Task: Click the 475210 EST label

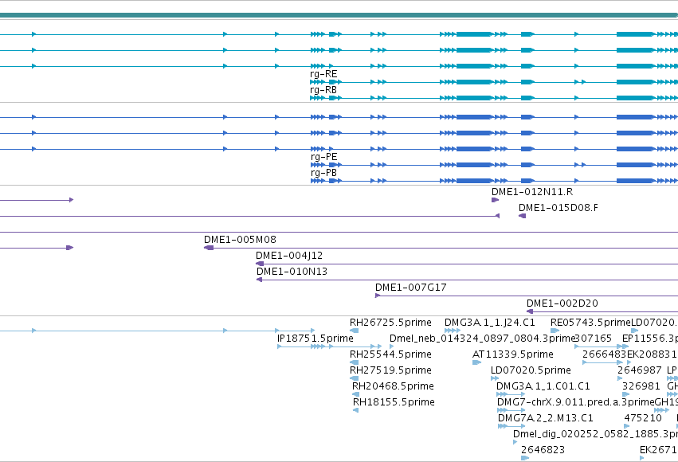Action: [x=643, y=418]
